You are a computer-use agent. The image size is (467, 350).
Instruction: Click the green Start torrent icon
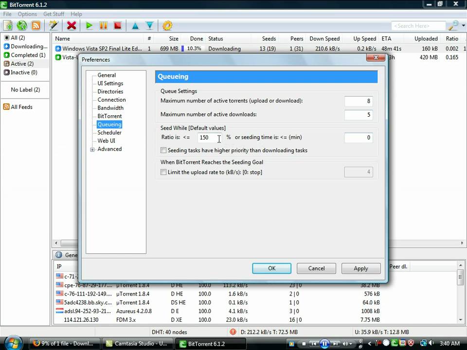click(x=89, y=26)
